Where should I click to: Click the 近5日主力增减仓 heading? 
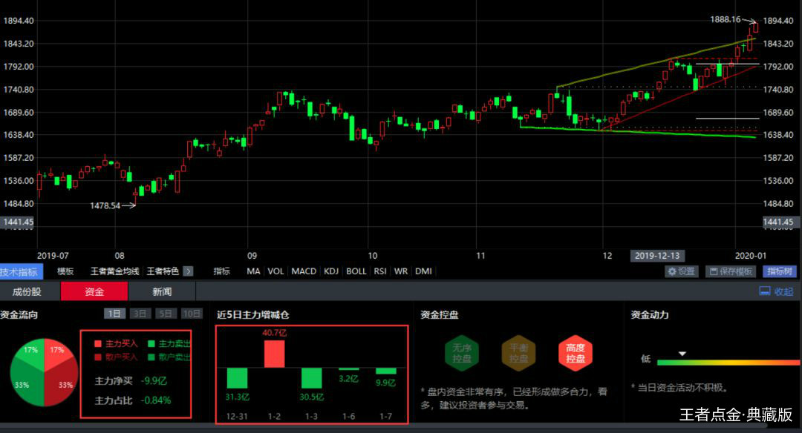(252, 314)
